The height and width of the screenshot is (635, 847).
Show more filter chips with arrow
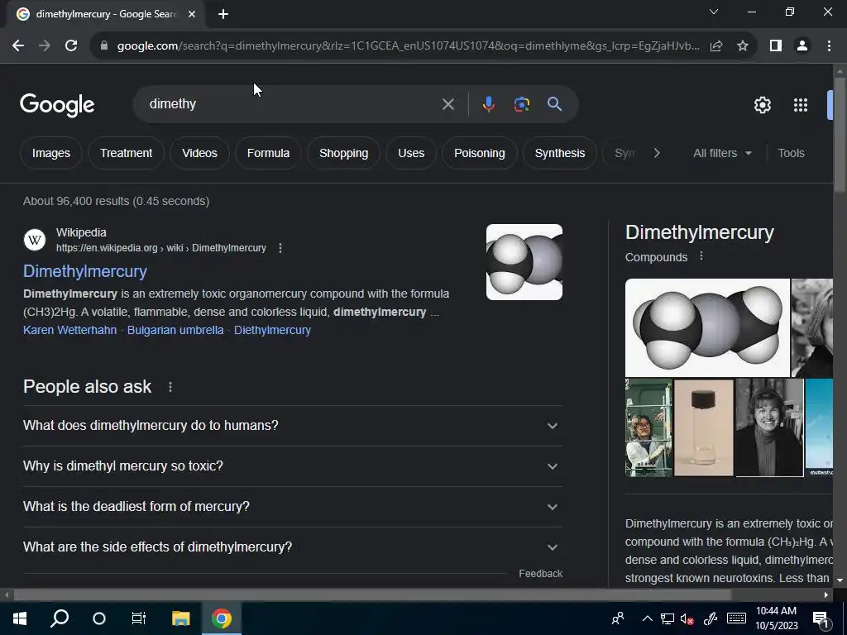(656, 153)
